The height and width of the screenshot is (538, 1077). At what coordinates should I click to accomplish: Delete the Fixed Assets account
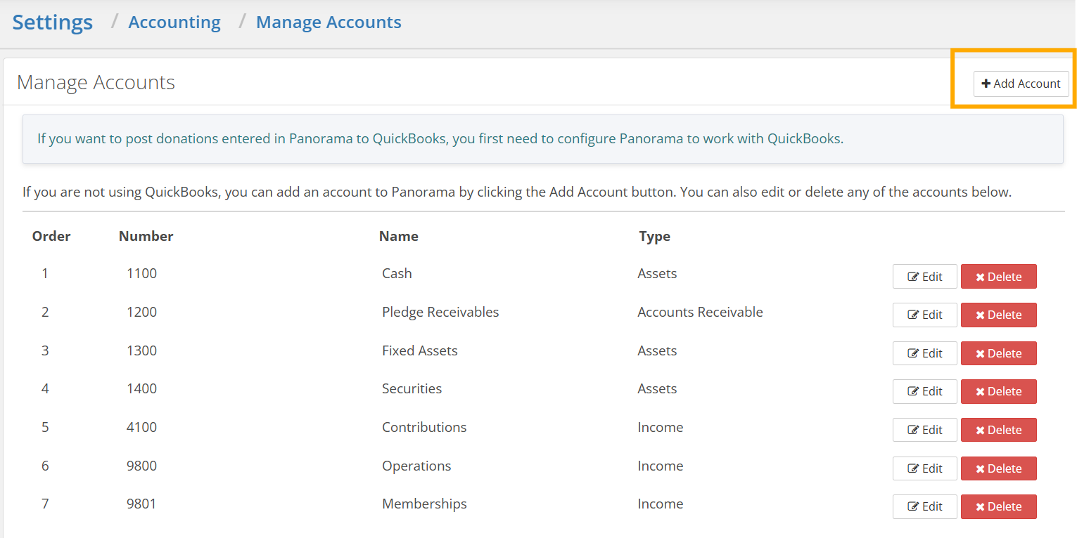(x=998, y=353)
